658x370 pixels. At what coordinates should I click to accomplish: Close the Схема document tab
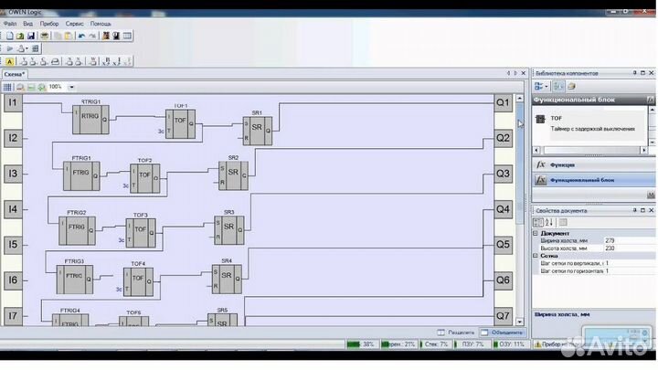pyautogui.click(x=524, y=73)
